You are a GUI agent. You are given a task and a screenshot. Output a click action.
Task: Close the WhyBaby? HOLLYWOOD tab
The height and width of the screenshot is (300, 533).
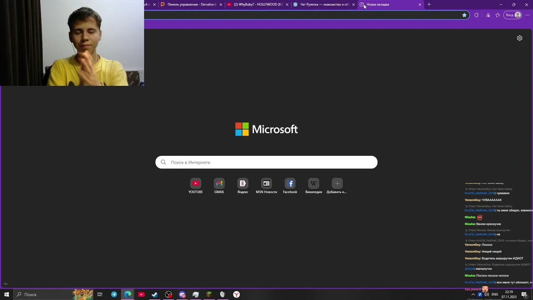click(287, 5)
